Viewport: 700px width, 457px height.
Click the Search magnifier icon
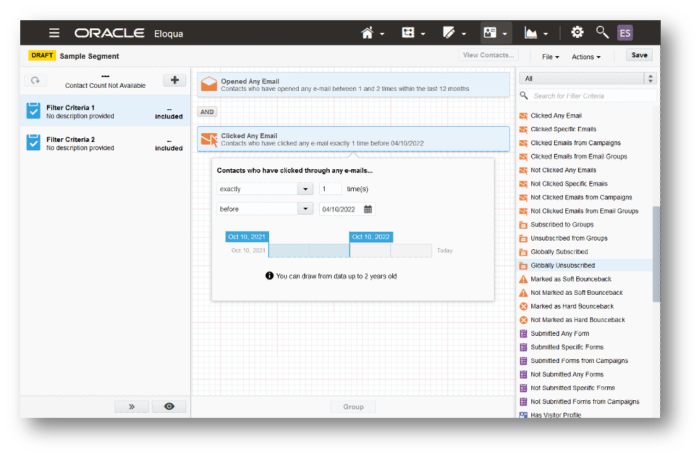point(601,32)
